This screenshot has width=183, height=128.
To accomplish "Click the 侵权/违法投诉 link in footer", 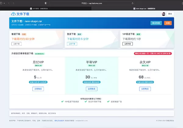I will coord(59,121).
